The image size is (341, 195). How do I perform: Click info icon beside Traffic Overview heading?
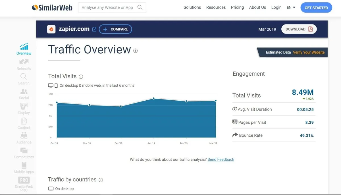click(136, 51)
